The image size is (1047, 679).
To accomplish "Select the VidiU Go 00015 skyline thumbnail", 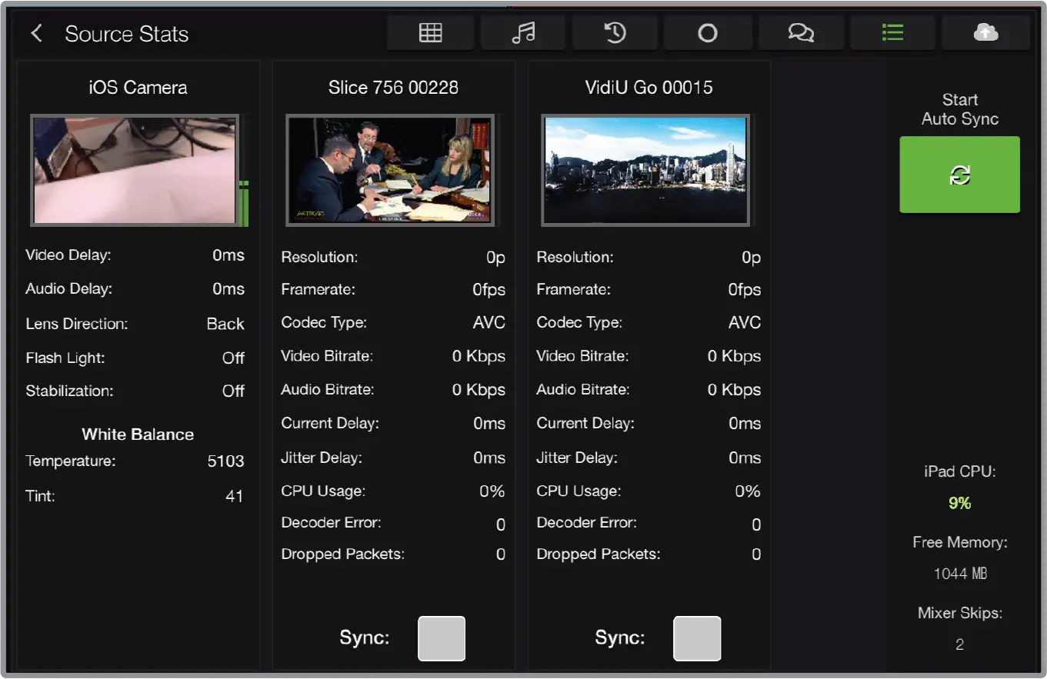I will pos(645,169).
